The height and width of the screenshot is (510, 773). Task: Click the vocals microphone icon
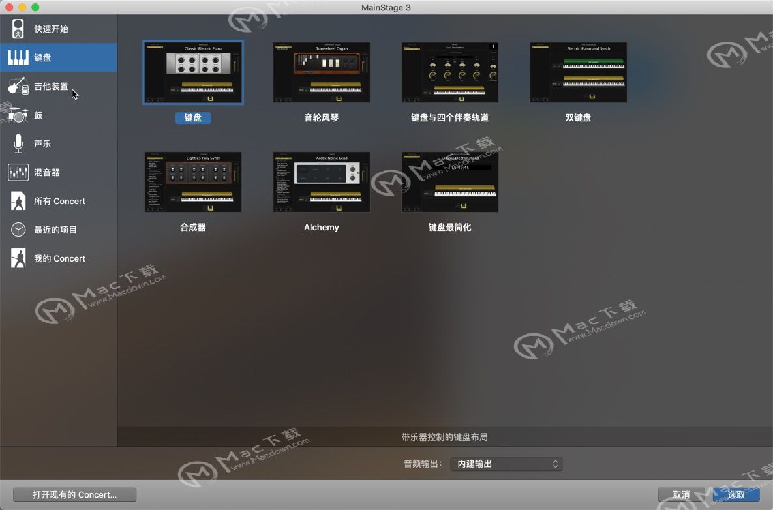(x=18, y=143)
